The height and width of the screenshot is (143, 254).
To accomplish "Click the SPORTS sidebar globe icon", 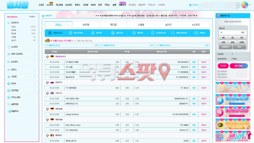I will tap(9, 23).
